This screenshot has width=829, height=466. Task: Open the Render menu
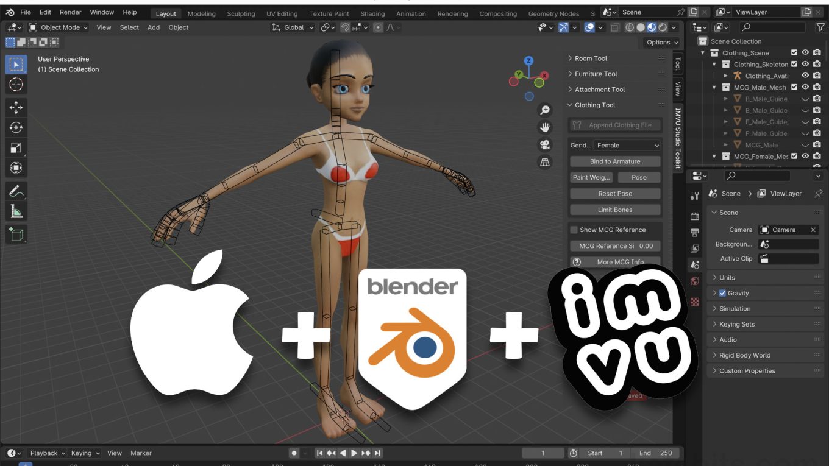click(x=71, y=12)
